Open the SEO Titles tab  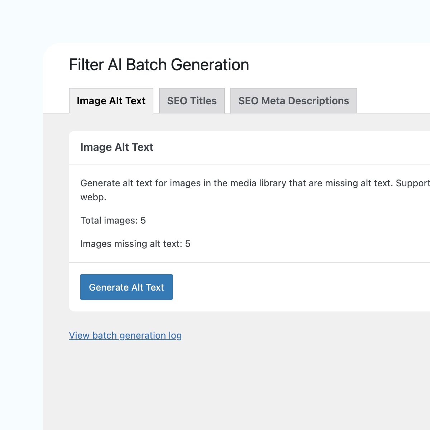(x=192, y=101)
